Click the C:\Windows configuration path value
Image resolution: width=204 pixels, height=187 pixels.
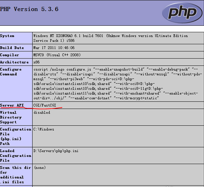coord(44,129)
